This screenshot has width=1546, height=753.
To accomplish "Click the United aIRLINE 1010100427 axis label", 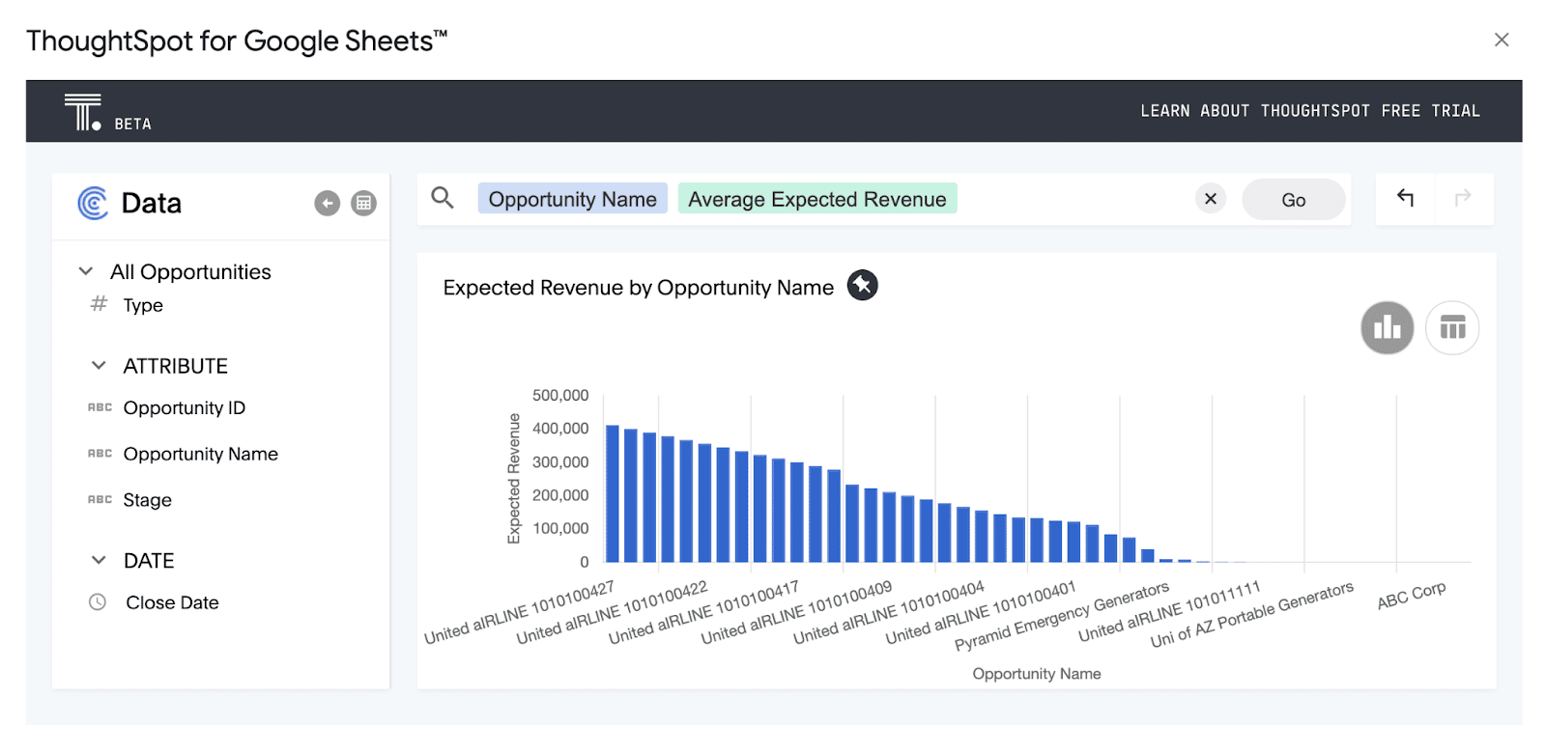I will coord(519,613).
